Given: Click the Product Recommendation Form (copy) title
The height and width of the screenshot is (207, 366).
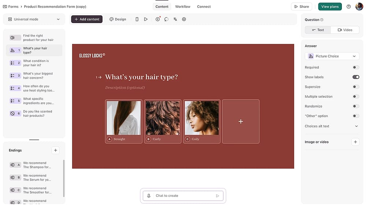Looking at the screenshot, I should [55, 7].
